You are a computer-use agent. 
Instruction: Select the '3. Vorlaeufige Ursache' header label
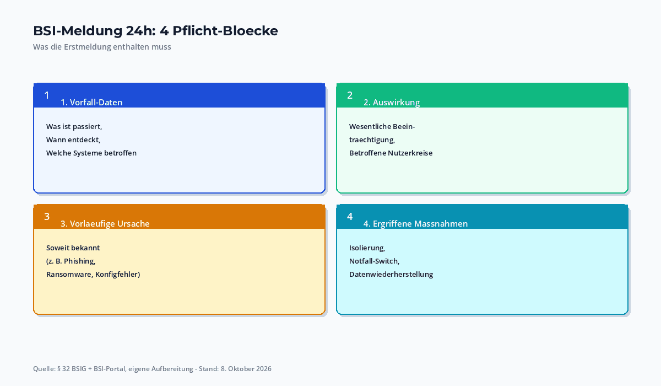105,224
